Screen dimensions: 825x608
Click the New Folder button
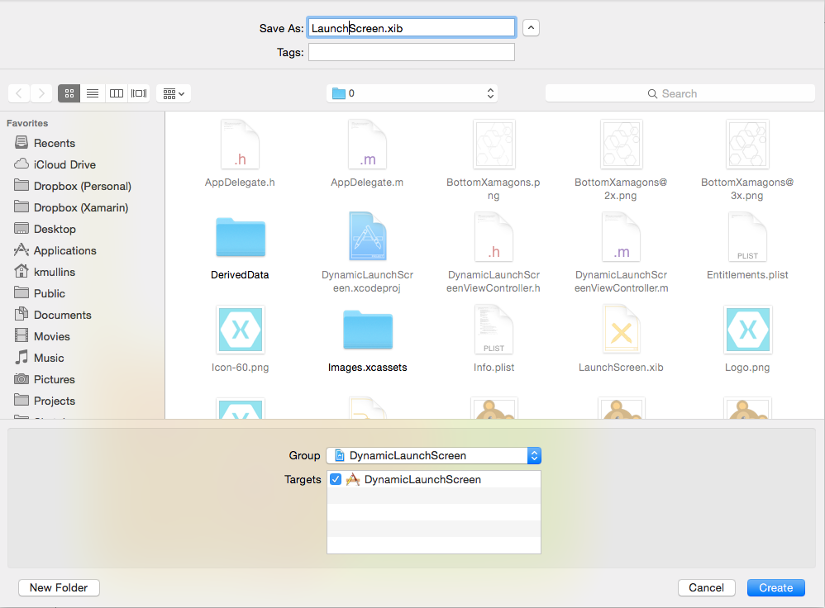pos(59,588)
